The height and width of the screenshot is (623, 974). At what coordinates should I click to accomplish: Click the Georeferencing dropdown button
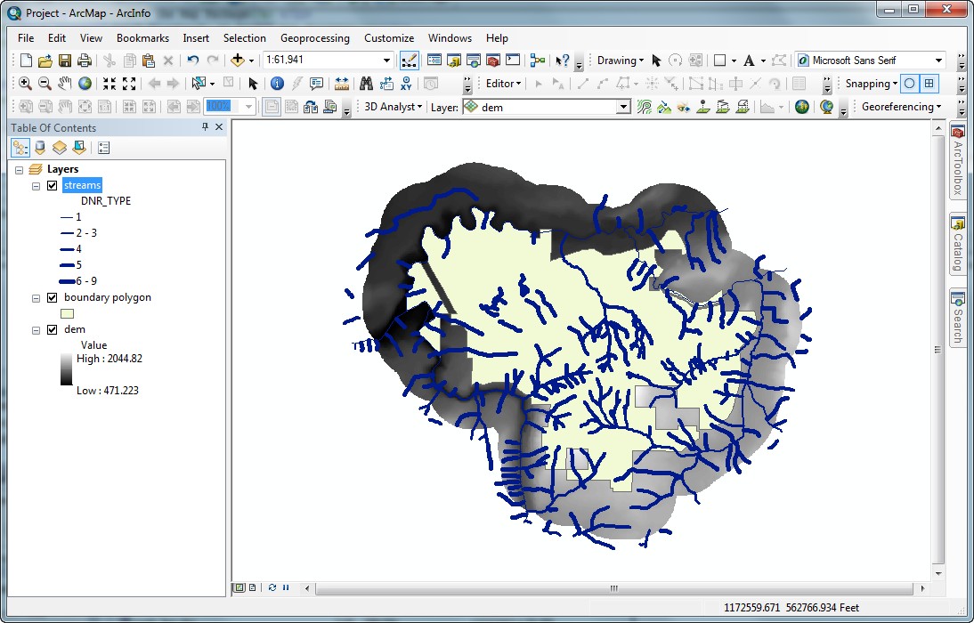coord(901,107)
